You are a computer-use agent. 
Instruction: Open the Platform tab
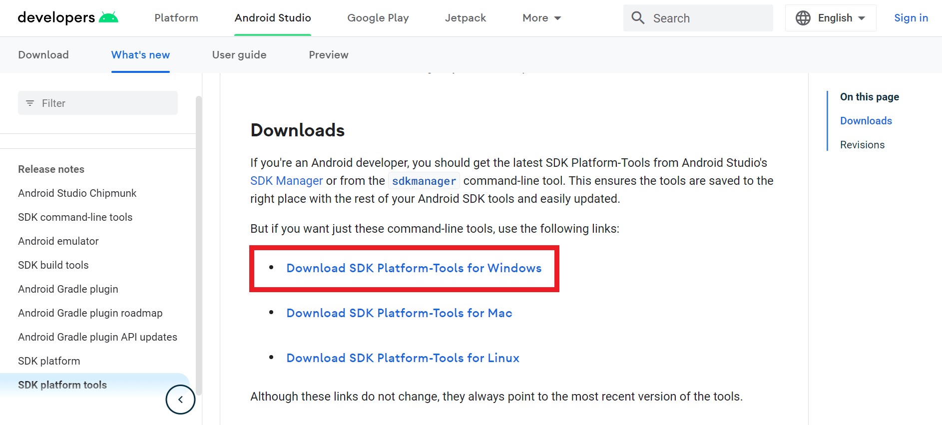pyautogui.click(x=176, y=18)
